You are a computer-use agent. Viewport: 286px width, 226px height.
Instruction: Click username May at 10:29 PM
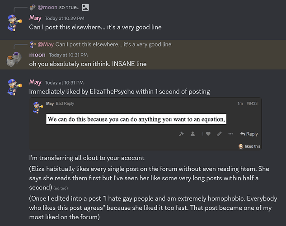point(35,18)
